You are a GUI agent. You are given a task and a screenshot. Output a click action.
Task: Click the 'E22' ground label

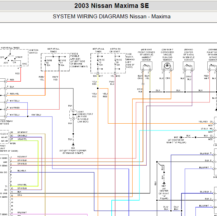(x=73, y=148)
